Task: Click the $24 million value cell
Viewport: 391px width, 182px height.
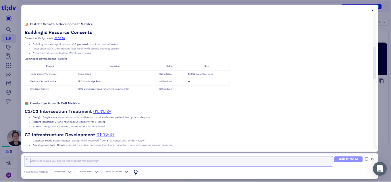Action: point(170,74)
